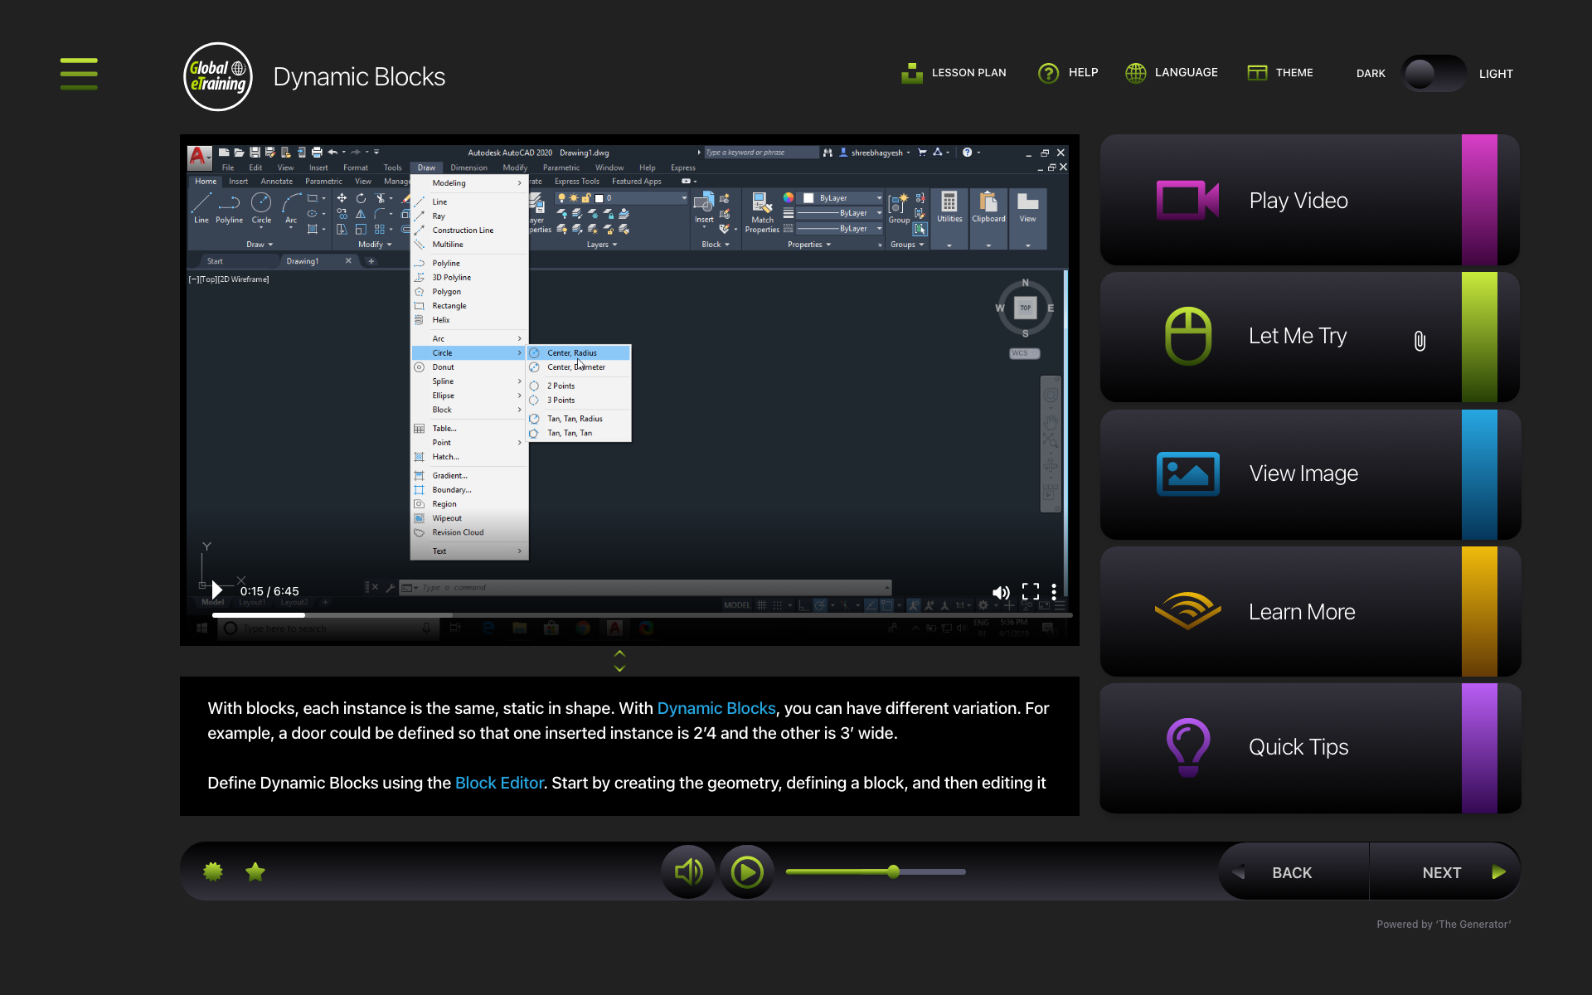Image resolution: width=1592 pixels, height=995 pixels.
Task: Change the Language setting
Action: click(x=1172, y=73)
